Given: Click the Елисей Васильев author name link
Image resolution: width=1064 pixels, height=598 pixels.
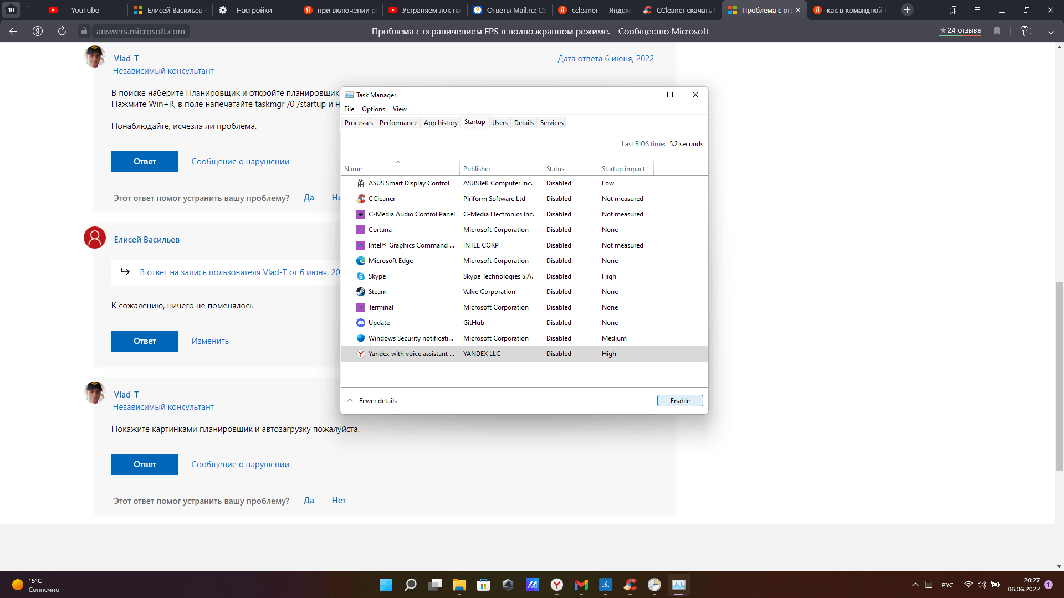Looking at the screenshot, I should point(147,240).
